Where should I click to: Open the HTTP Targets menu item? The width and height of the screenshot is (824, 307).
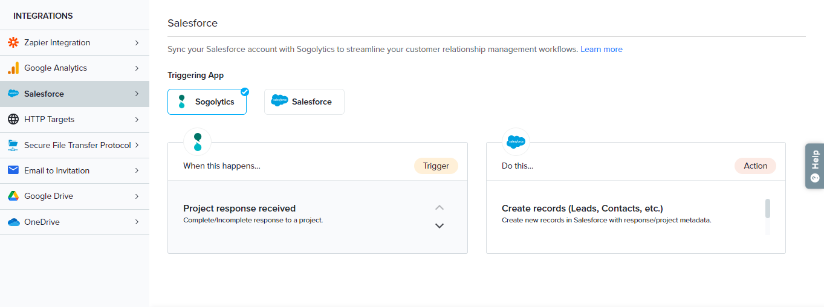click(50, 120)
